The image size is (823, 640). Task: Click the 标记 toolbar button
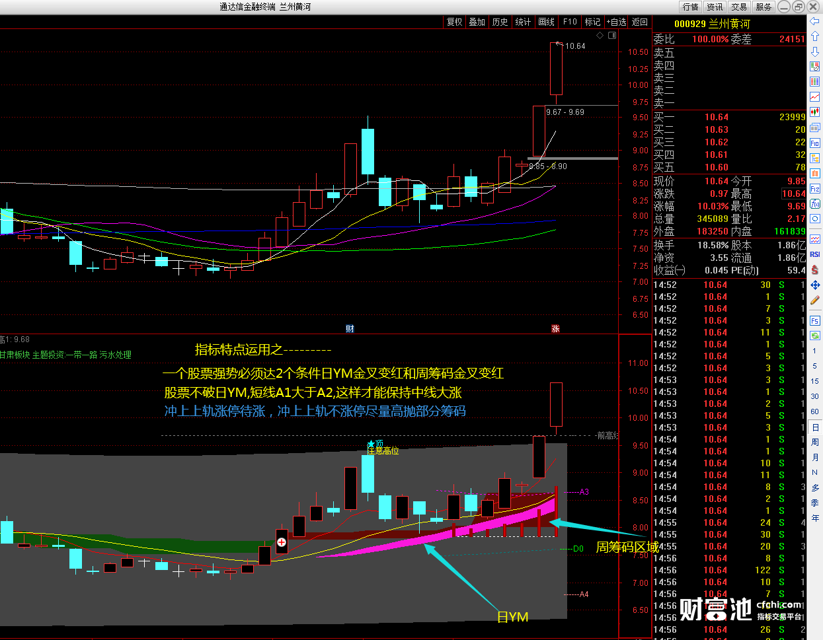tap(593, 22)
